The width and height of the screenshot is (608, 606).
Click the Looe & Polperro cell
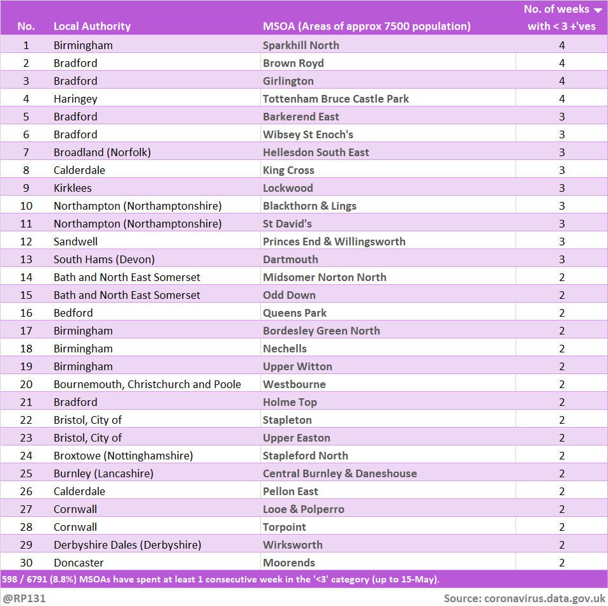coord(303,509)
